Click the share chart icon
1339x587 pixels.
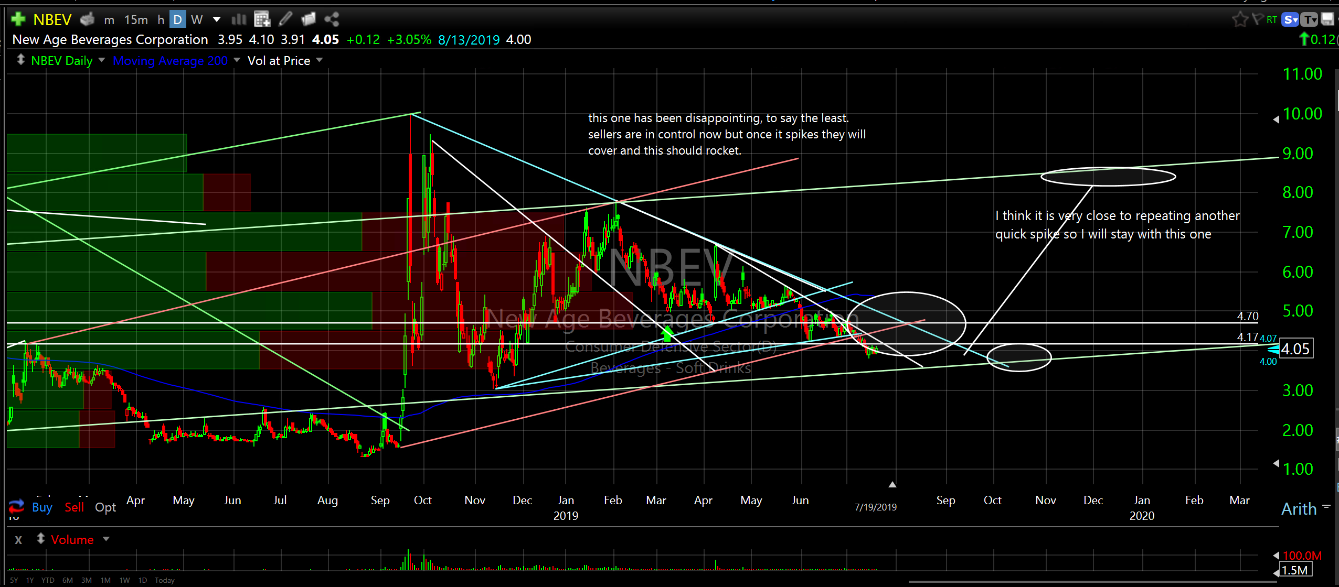pos(332,19)
